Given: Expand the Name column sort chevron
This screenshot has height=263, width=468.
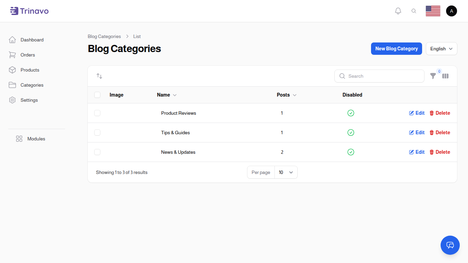Looking at the screenshot, I should coord(174,95).
